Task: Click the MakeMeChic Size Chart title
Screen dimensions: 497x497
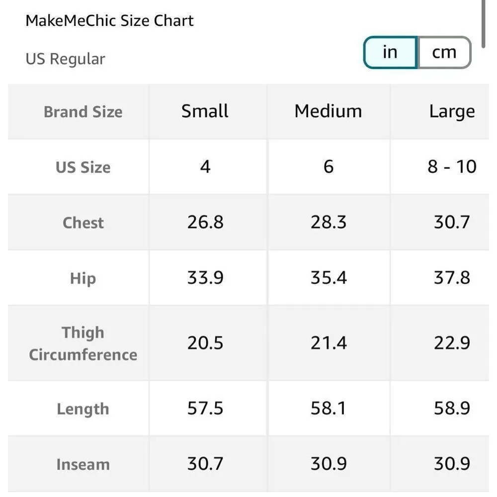Action: tap(109, 21)
